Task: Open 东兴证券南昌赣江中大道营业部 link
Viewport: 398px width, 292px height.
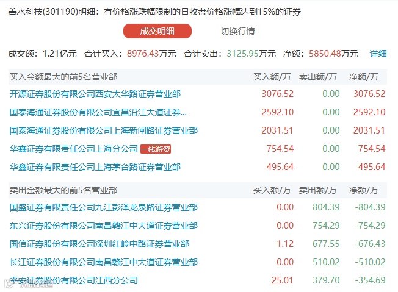Action: [x=104, y=226]
